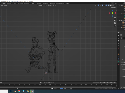
Task: Toggle the camera view icon
Action: pyautogui.click(x=115, y=23)
